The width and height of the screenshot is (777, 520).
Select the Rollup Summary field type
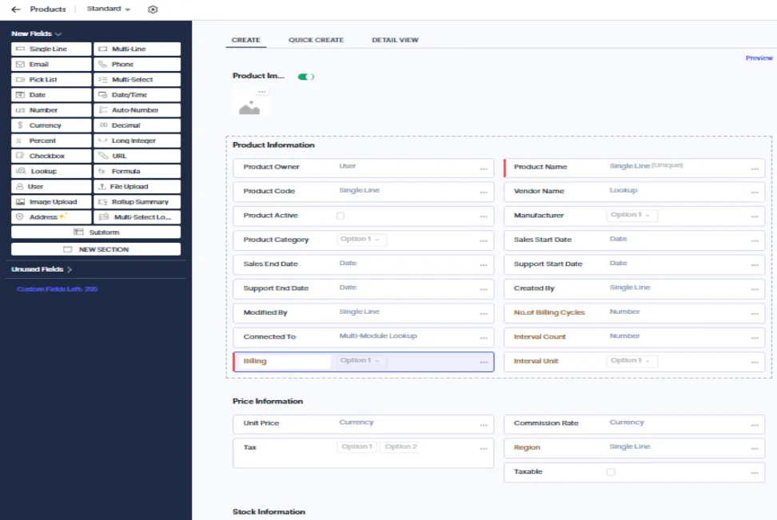tap(137, 202)
